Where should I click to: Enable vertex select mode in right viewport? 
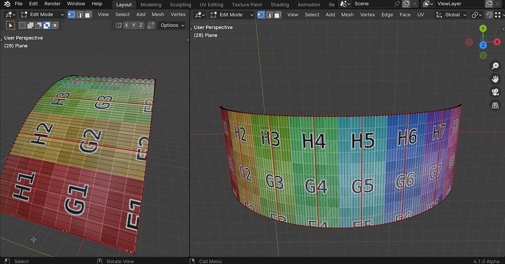click(x=261, y=15)
